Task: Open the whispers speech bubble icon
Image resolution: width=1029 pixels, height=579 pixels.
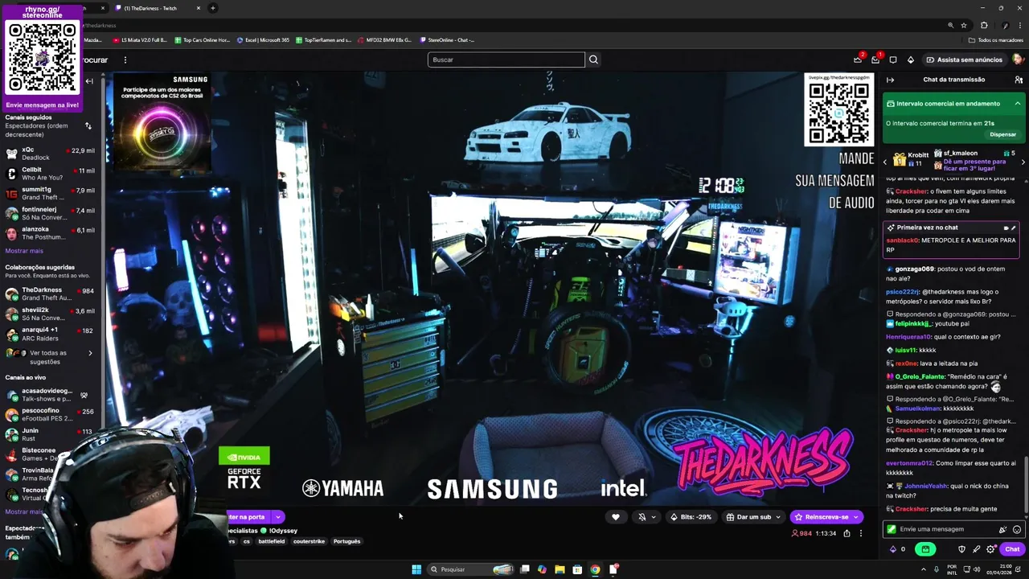Action: [x=892, y=60]
